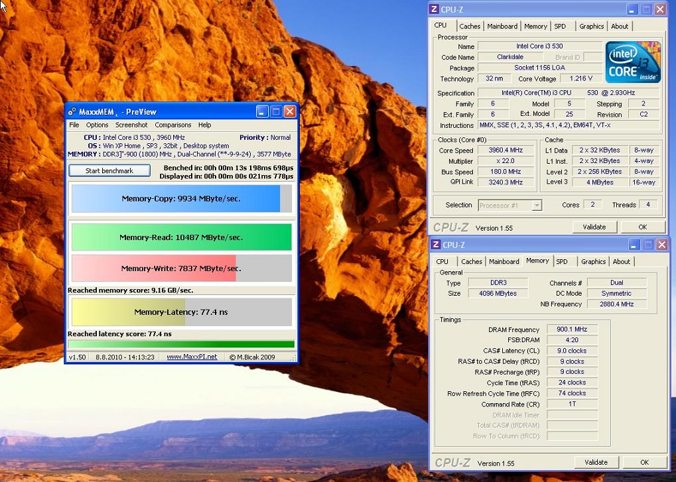The width and height of the screenshot is (676, 482).
Task: Click Validate in bottom CPU-Z window
Action: pyautogui.click(x=596, y=463)
